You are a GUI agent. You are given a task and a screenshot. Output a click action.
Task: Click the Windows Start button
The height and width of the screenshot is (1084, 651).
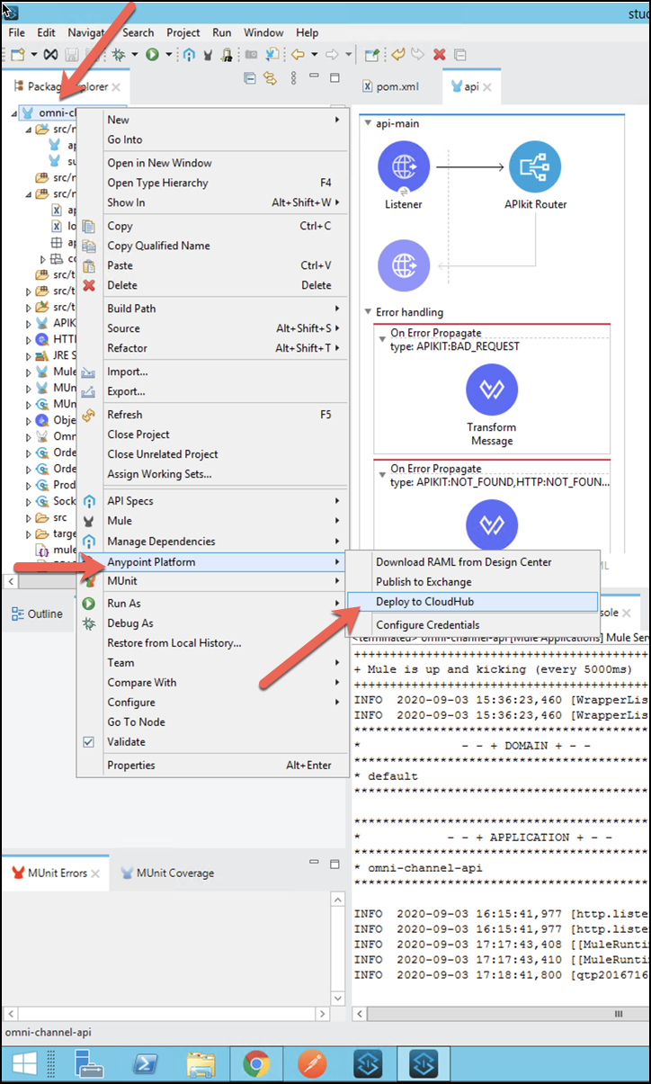click(x=24, y=1065)
